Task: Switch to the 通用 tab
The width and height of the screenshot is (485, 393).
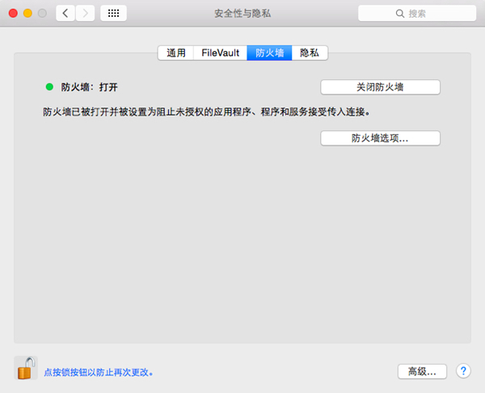Action: pyautogui.click(x=176, y=53)
